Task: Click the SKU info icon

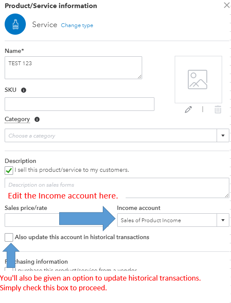Action: tap(24, 90)
